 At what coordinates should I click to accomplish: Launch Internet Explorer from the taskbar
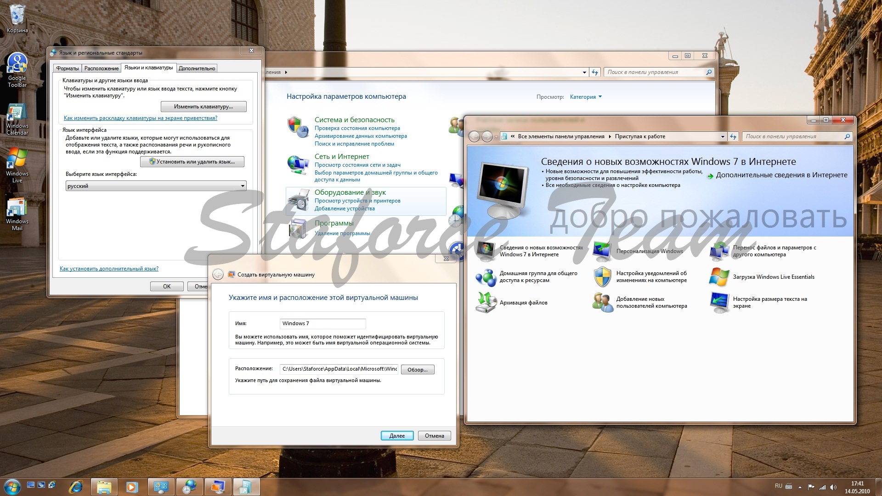[76, 486]
